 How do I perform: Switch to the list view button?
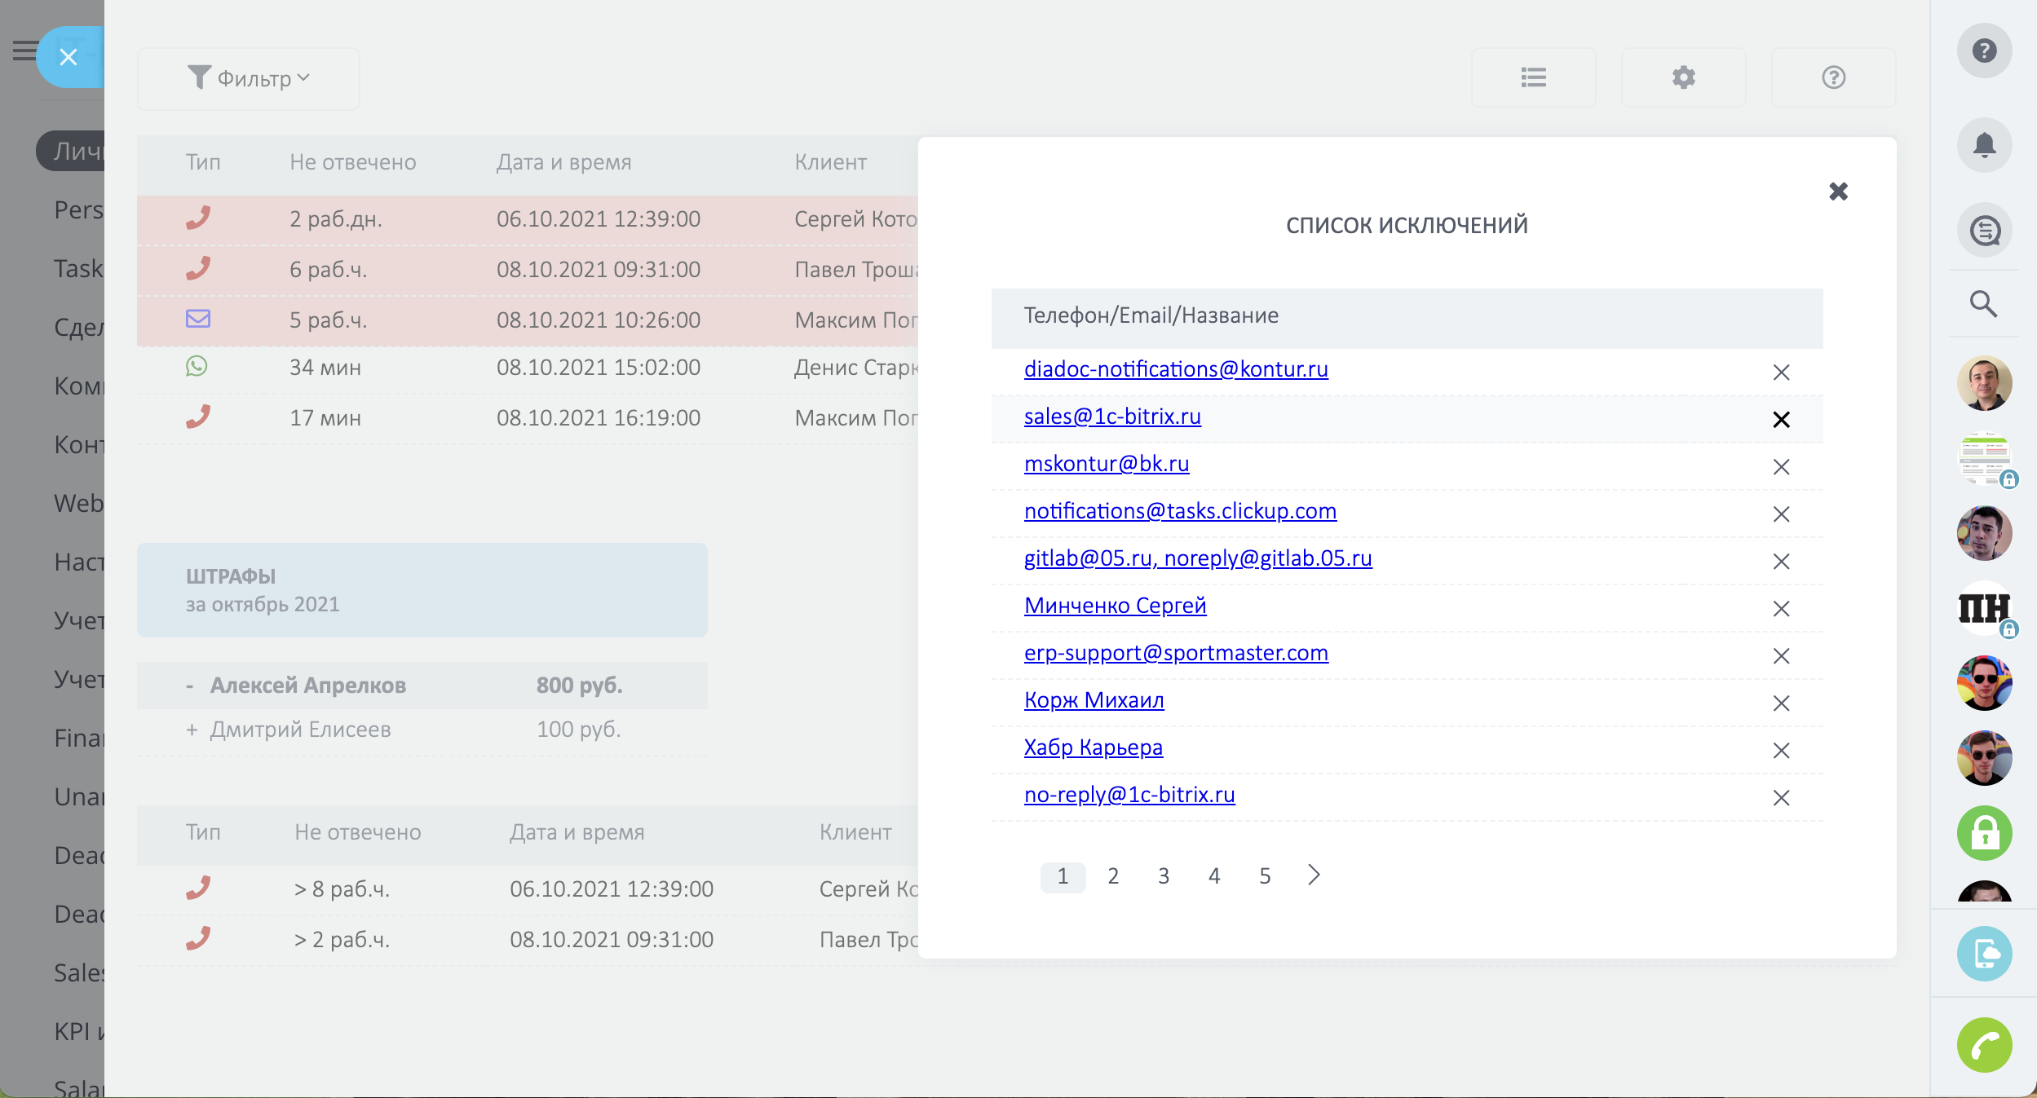click(1533, 77)
